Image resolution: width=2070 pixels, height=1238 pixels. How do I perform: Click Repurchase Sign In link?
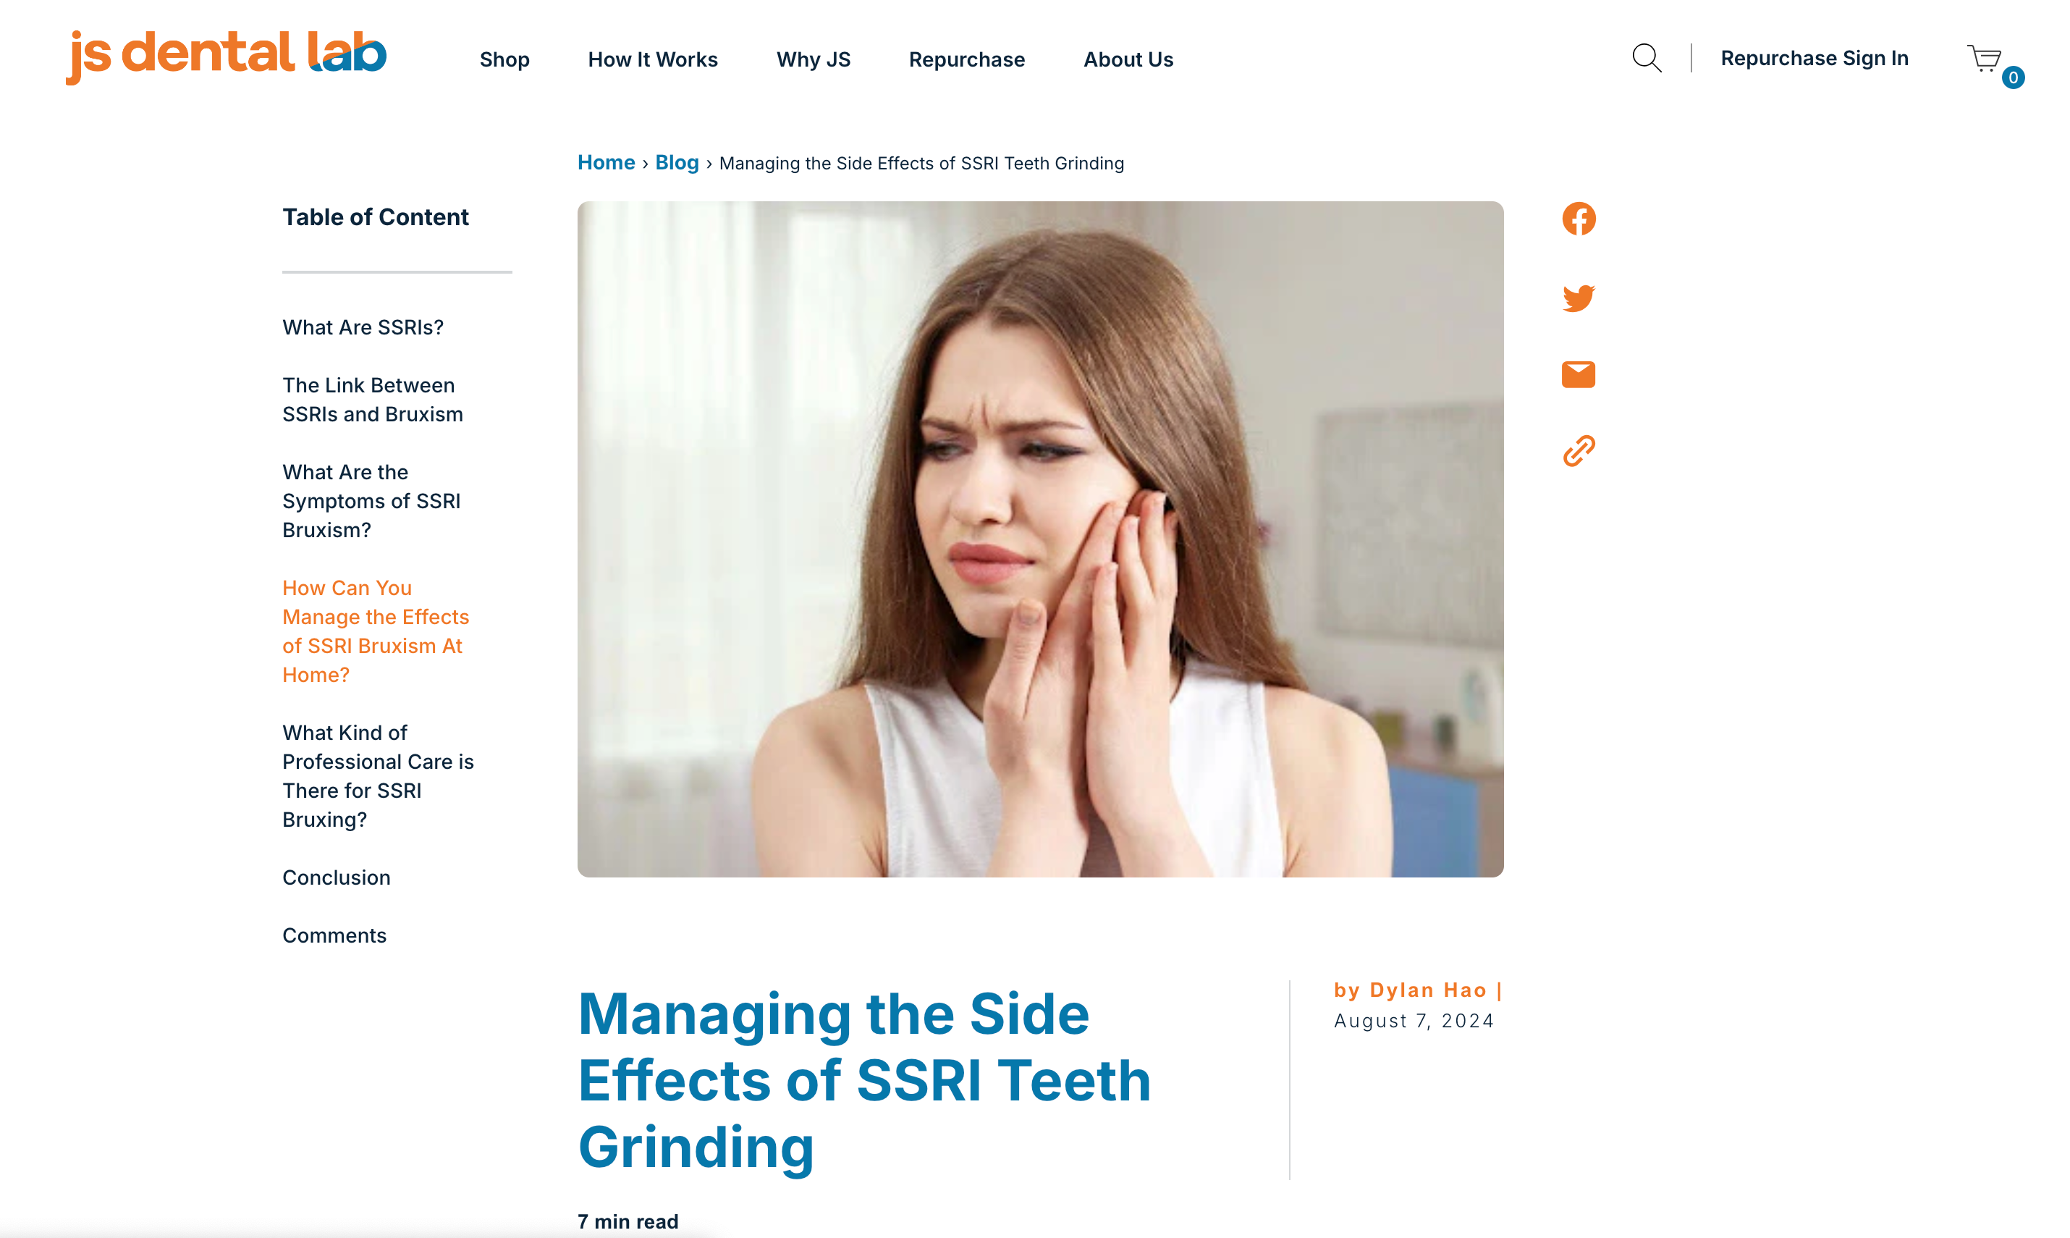[x=1814, y=58]
